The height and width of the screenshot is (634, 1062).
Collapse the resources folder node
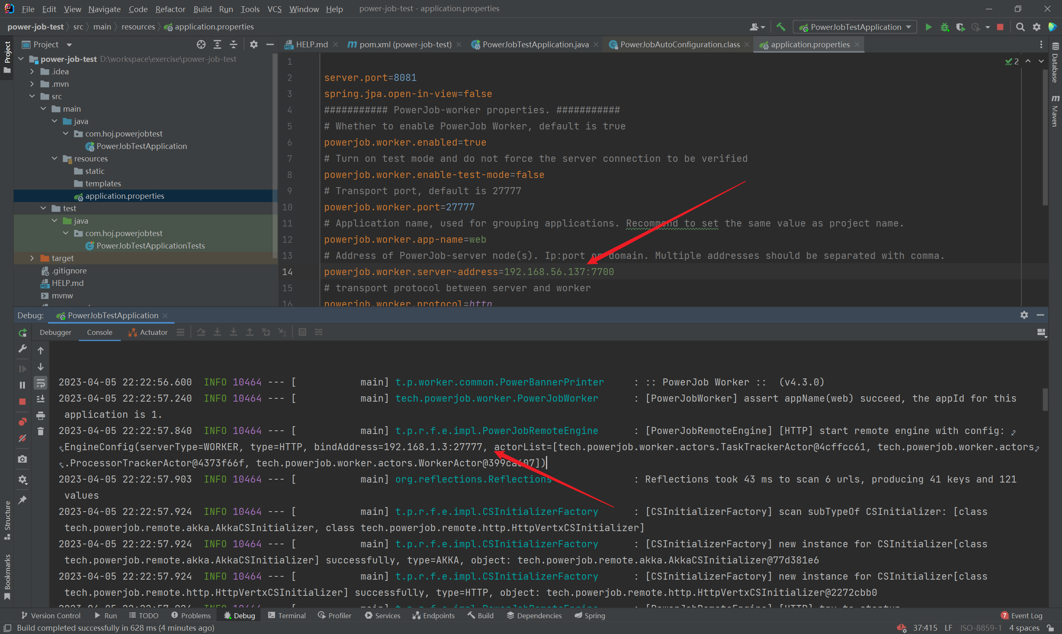coord(55,158)
